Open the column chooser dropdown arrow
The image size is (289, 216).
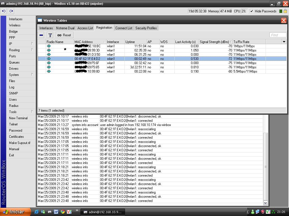[284, 42]
